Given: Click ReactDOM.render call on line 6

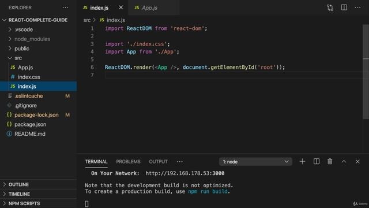Looking at the screenshot, I should coord(128,68).
